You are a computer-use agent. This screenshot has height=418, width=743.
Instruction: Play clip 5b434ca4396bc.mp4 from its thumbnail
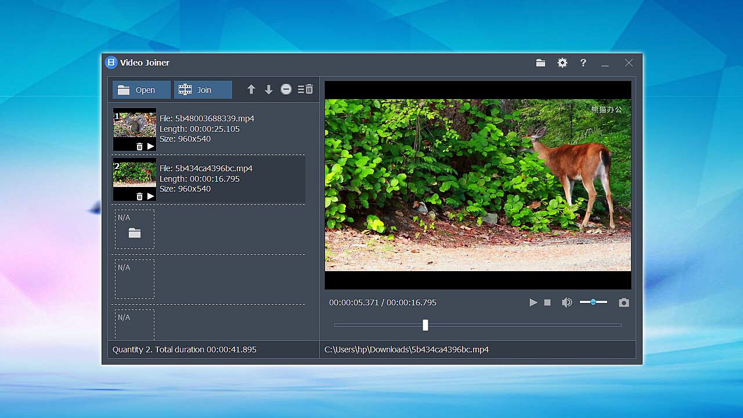(150, 196)
